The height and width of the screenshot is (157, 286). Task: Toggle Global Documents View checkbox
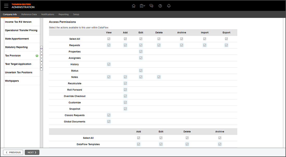109,121
